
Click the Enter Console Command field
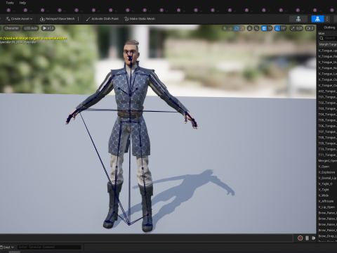[49, 247]
